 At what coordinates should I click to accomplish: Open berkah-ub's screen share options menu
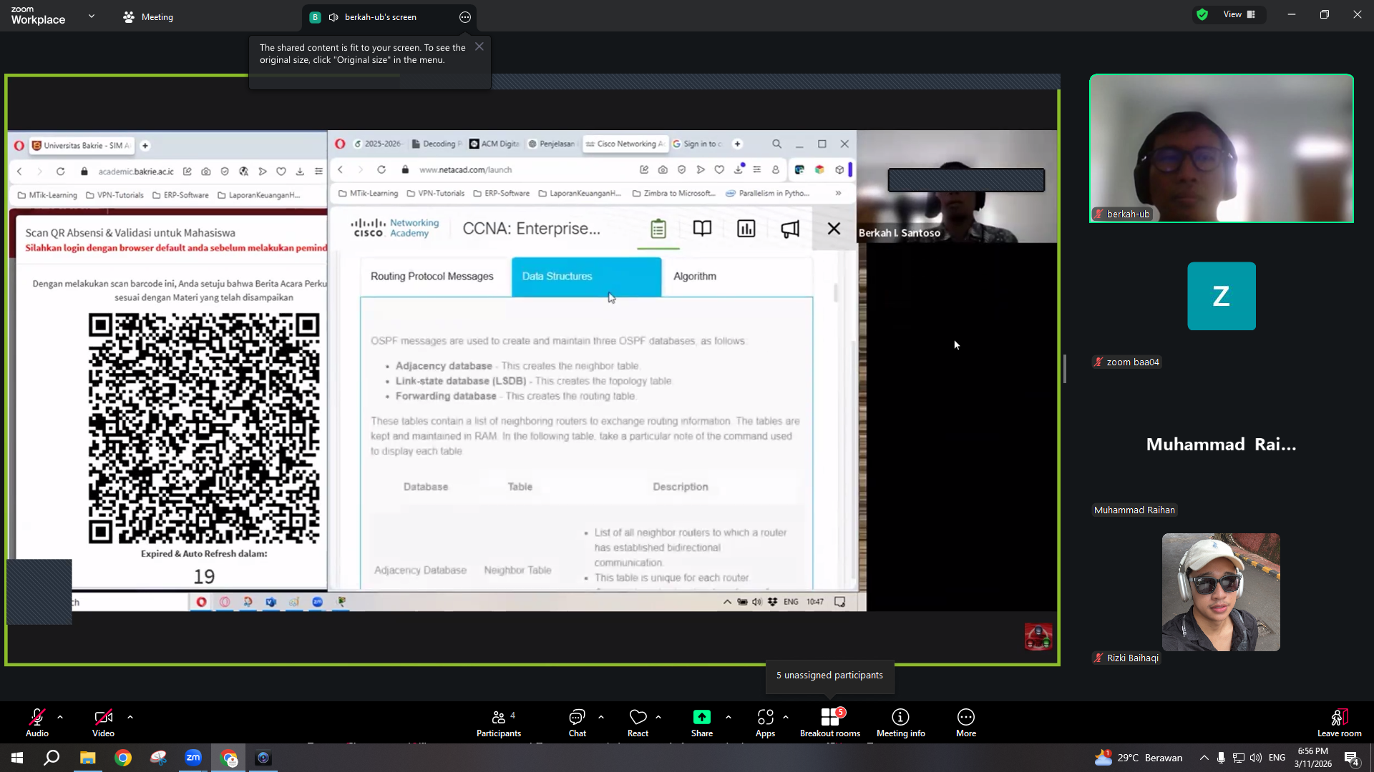coord(465,17)
